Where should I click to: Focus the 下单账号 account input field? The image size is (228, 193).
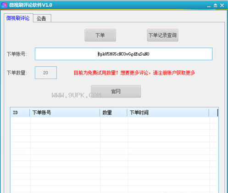click(x=123, y=54)
